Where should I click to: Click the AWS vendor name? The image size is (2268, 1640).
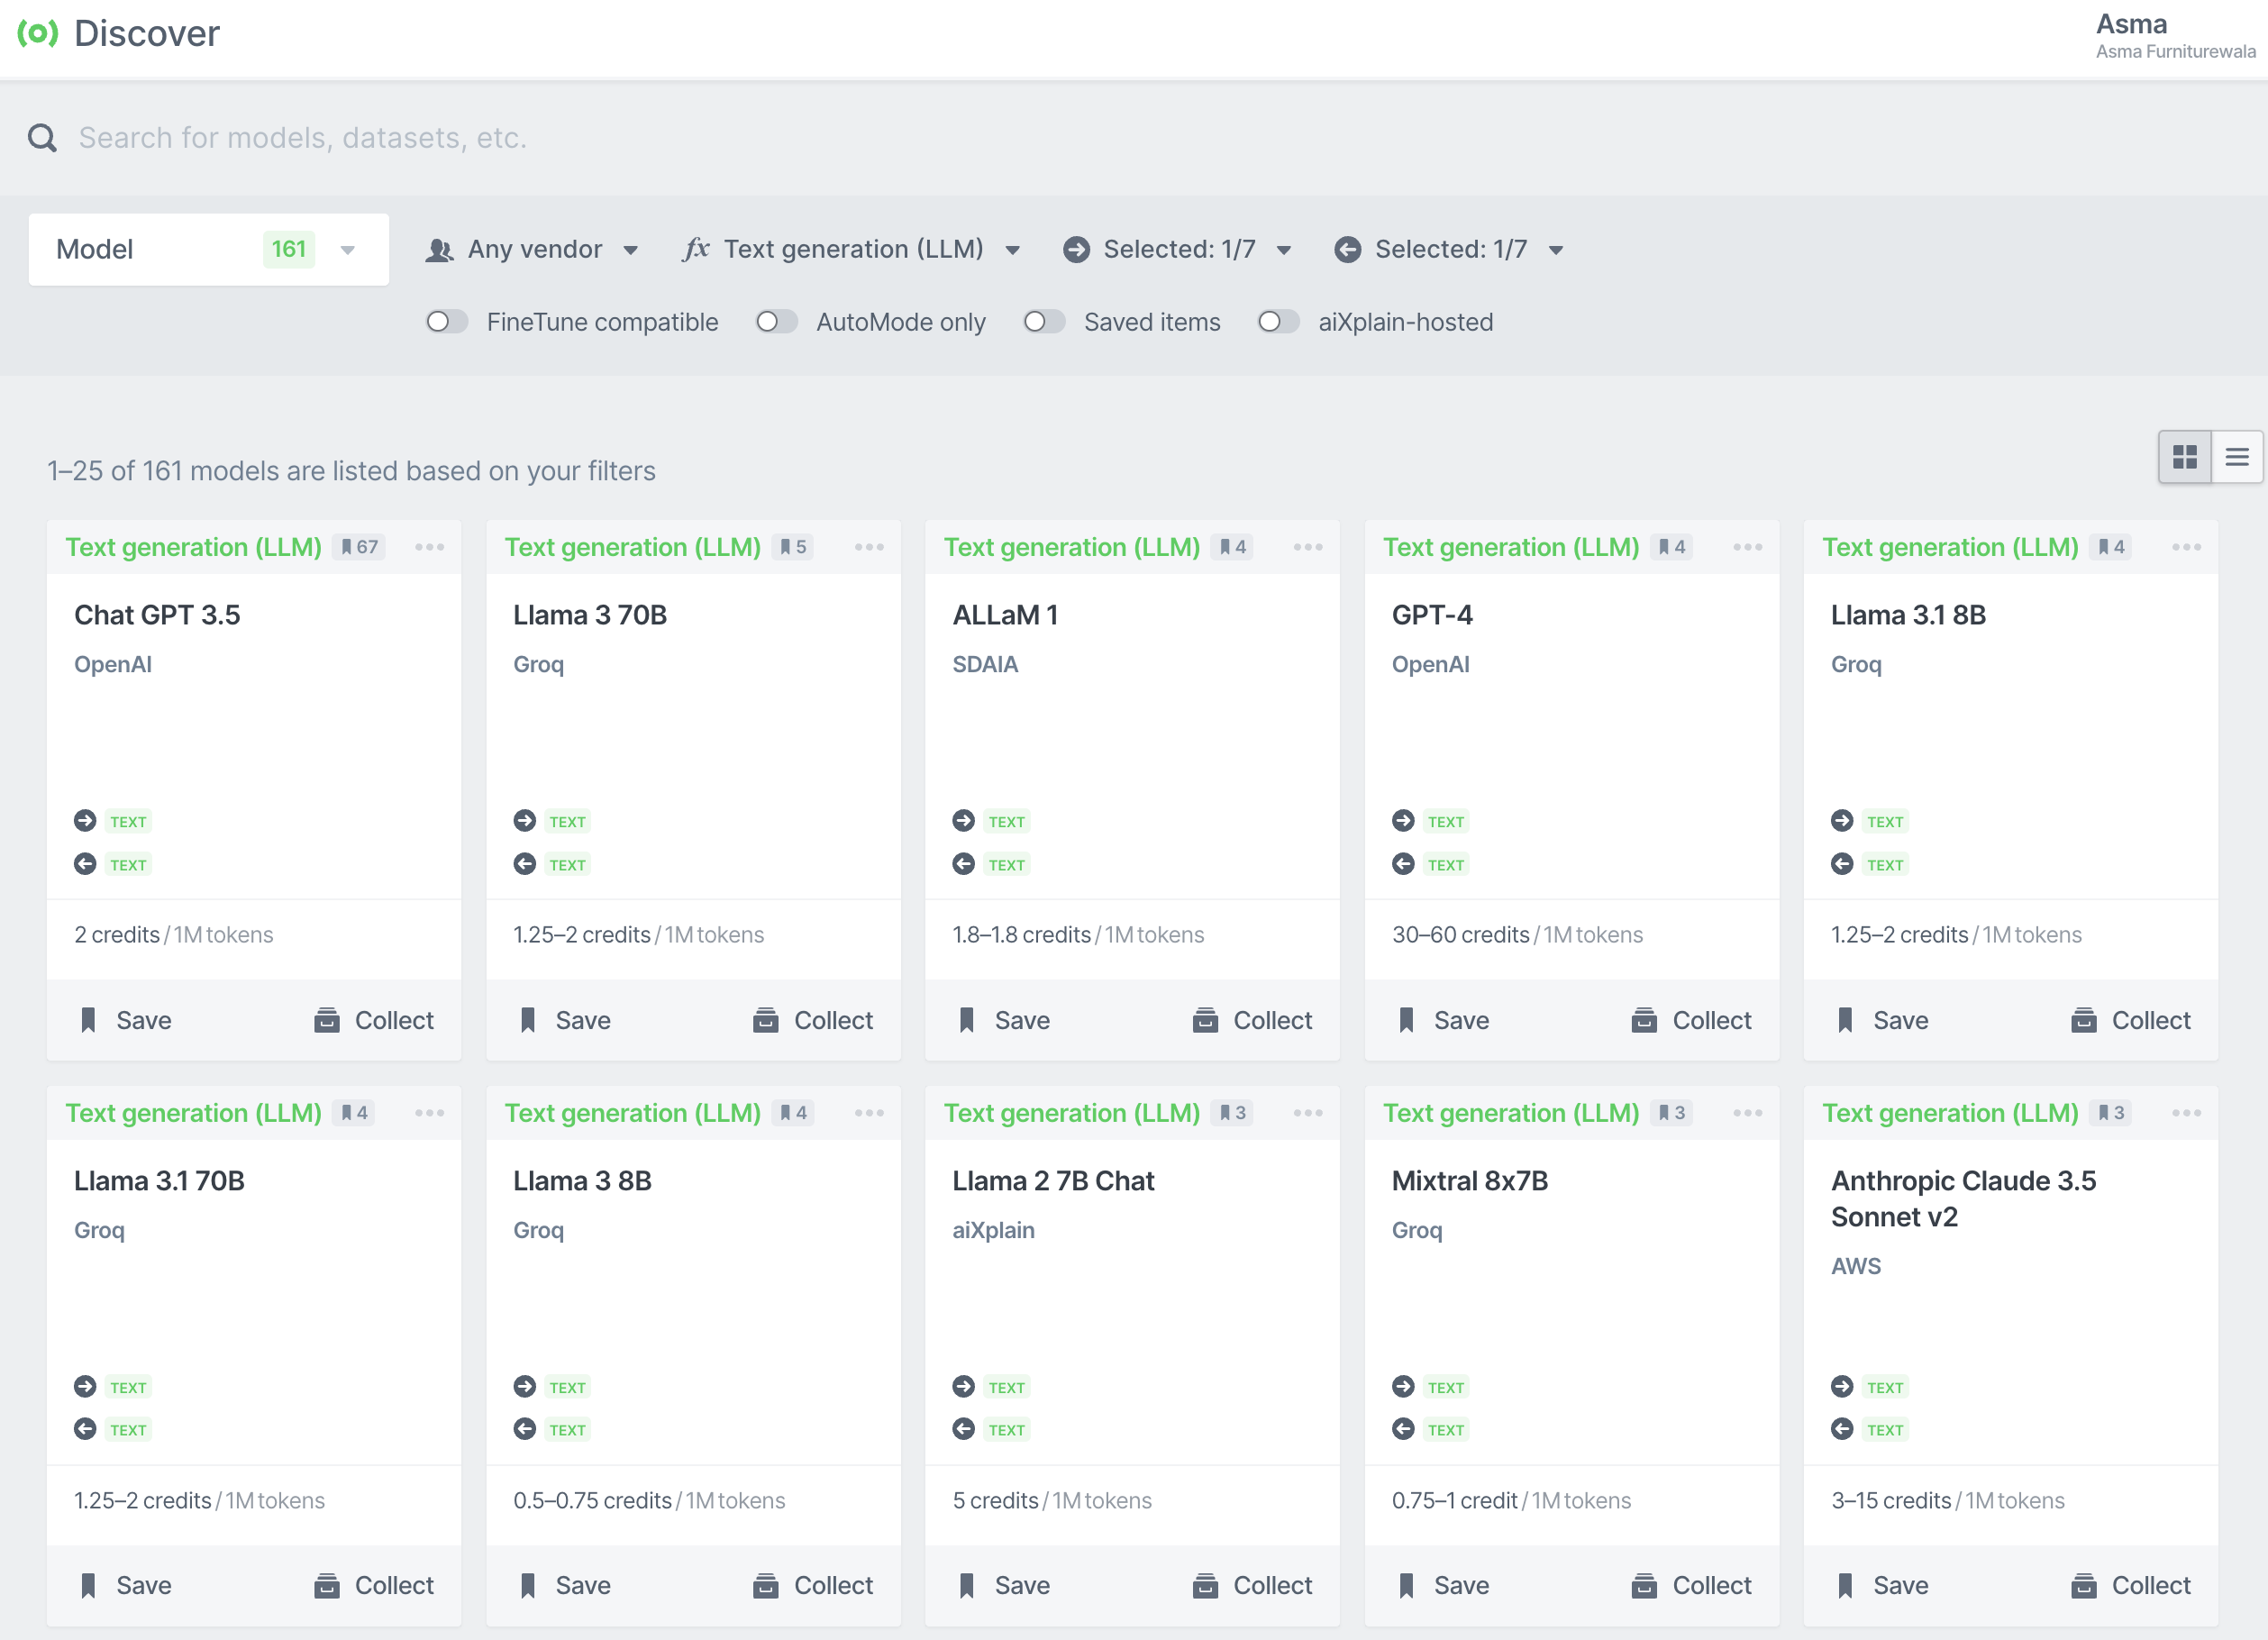point(1856,1266)
